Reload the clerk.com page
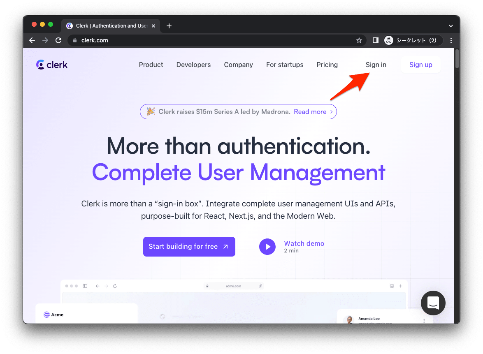The height and width of the screenshot is (354, 483). click(58, 40)
